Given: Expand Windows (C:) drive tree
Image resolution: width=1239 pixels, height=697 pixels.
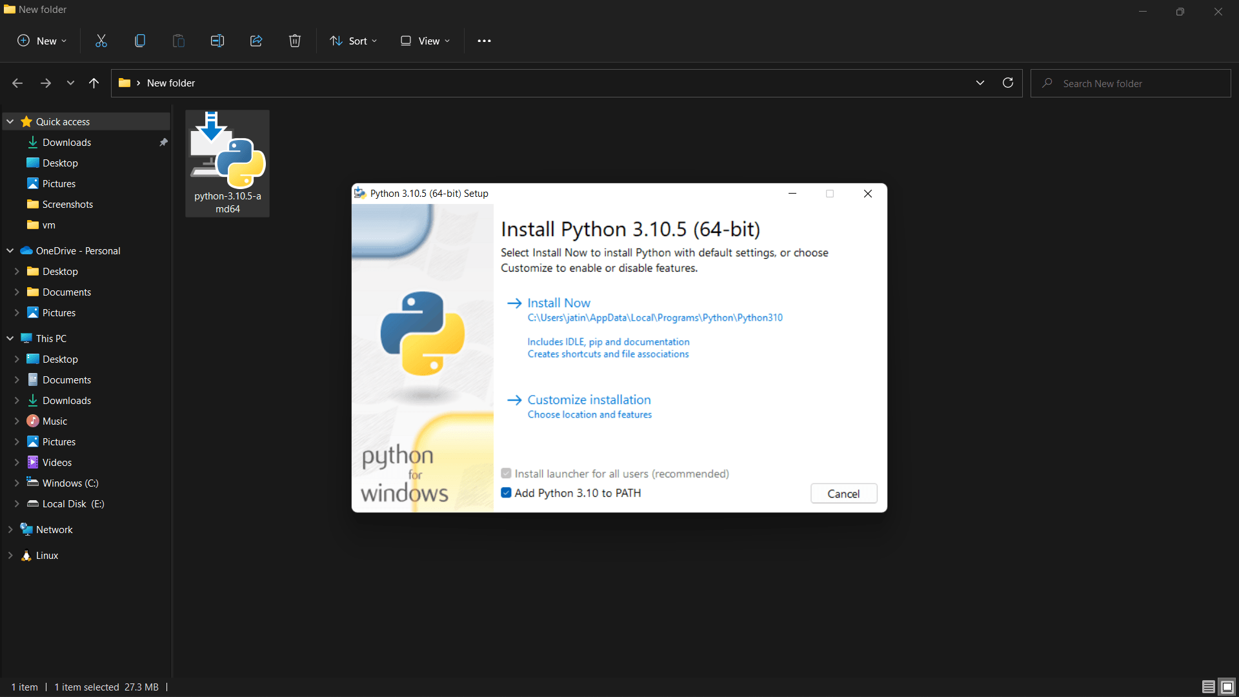Looking at the screenshot, I should [17, 483].
